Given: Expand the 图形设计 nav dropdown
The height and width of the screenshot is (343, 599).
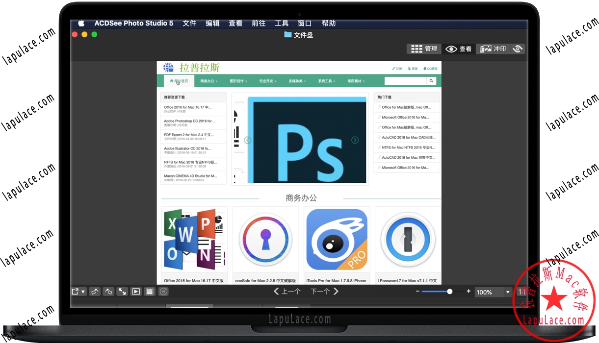Looking at the screenshot, I should pos(238,81).
